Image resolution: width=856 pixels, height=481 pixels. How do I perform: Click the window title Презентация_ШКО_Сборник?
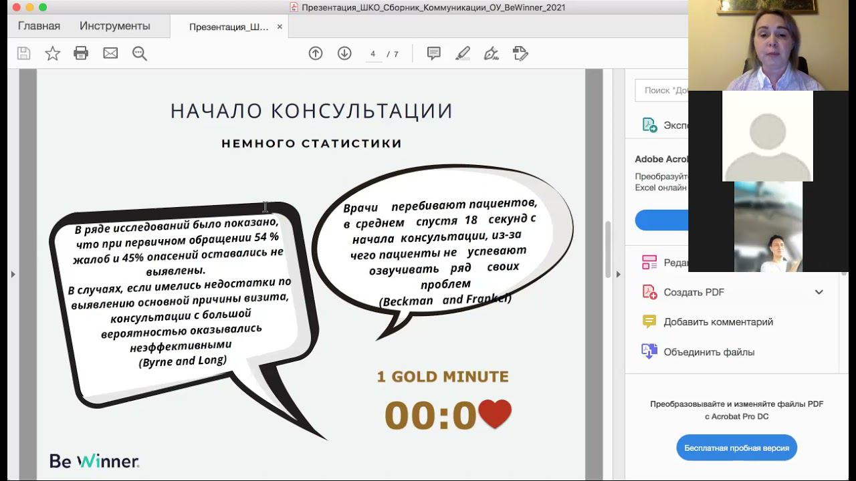433,7
